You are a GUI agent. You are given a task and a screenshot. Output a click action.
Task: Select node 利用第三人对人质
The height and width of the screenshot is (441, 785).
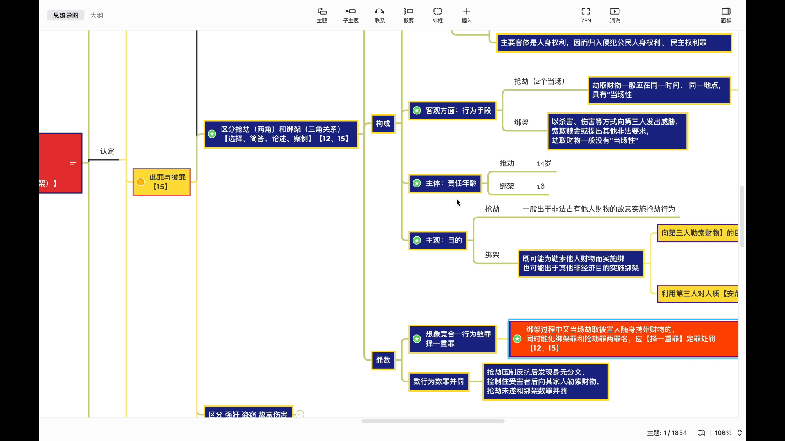pyautogui.click(x=698, y=294)
